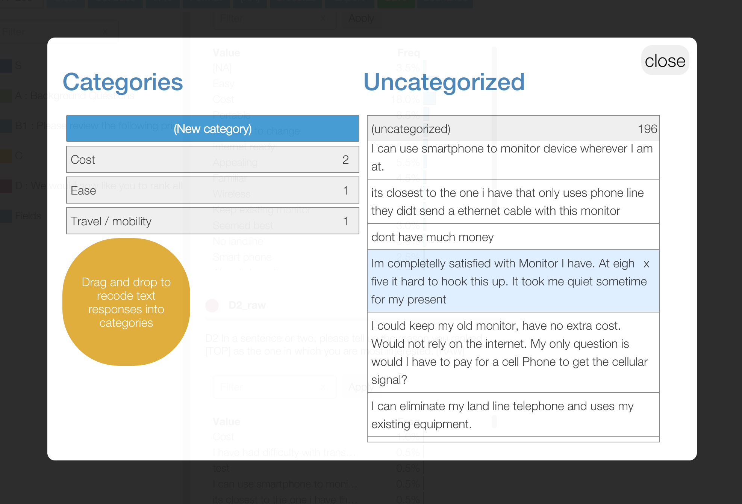This screenshot has width=742, height=504.
Task: Click the blue (New category) bar
Action: point(212,129)
